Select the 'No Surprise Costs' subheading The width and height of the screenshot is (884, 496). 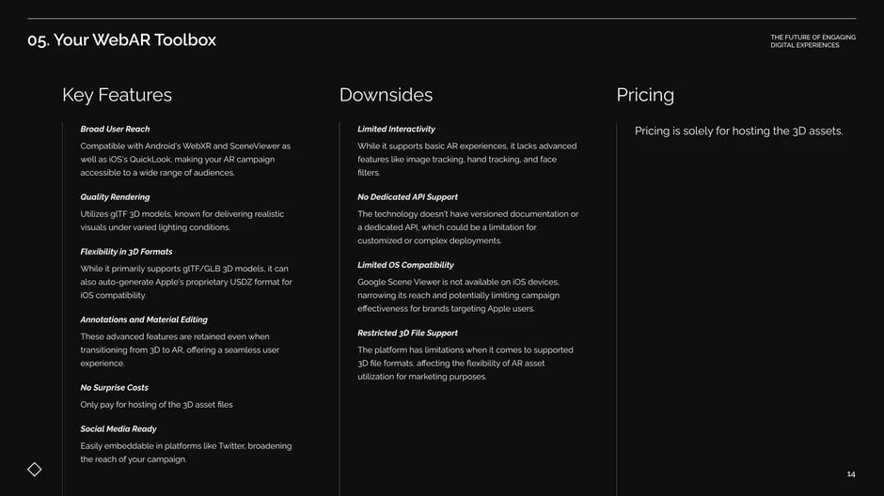114,387
